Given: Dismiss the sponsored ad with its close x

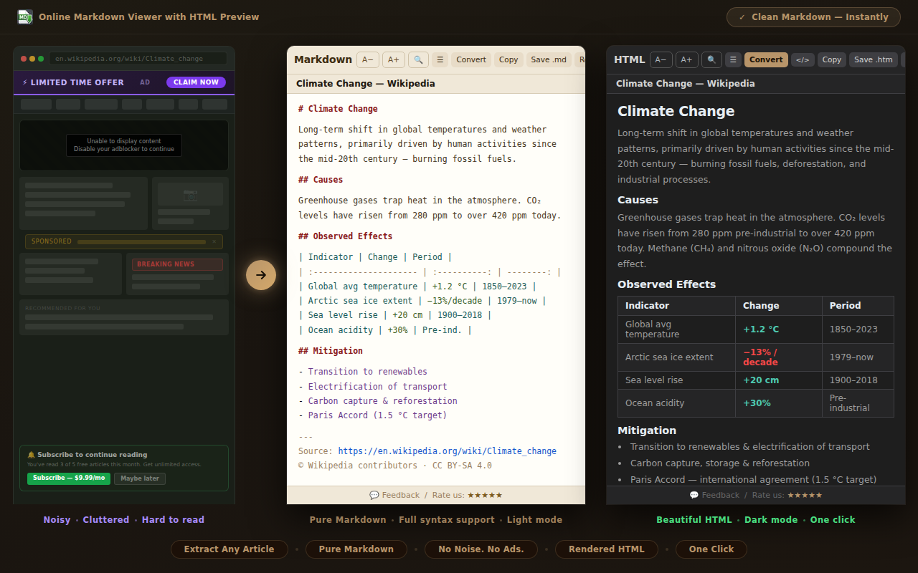Looking at the screenshot, I should coord(214,241).
